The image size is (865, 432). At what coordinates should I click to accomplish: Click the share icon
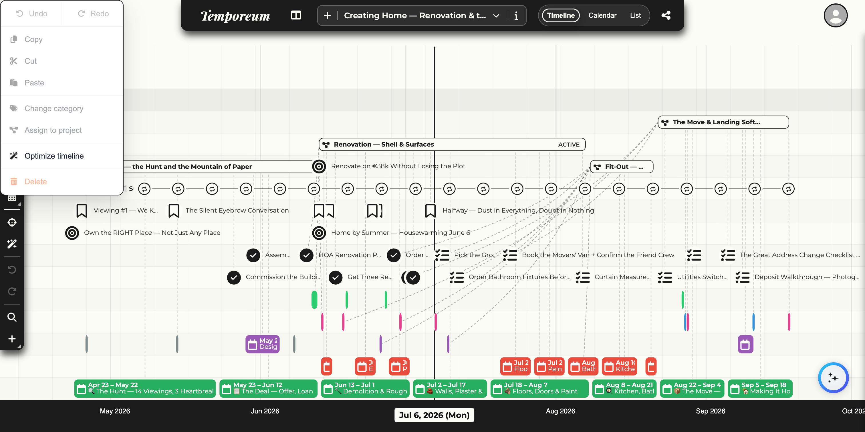(x=666, y=15)
